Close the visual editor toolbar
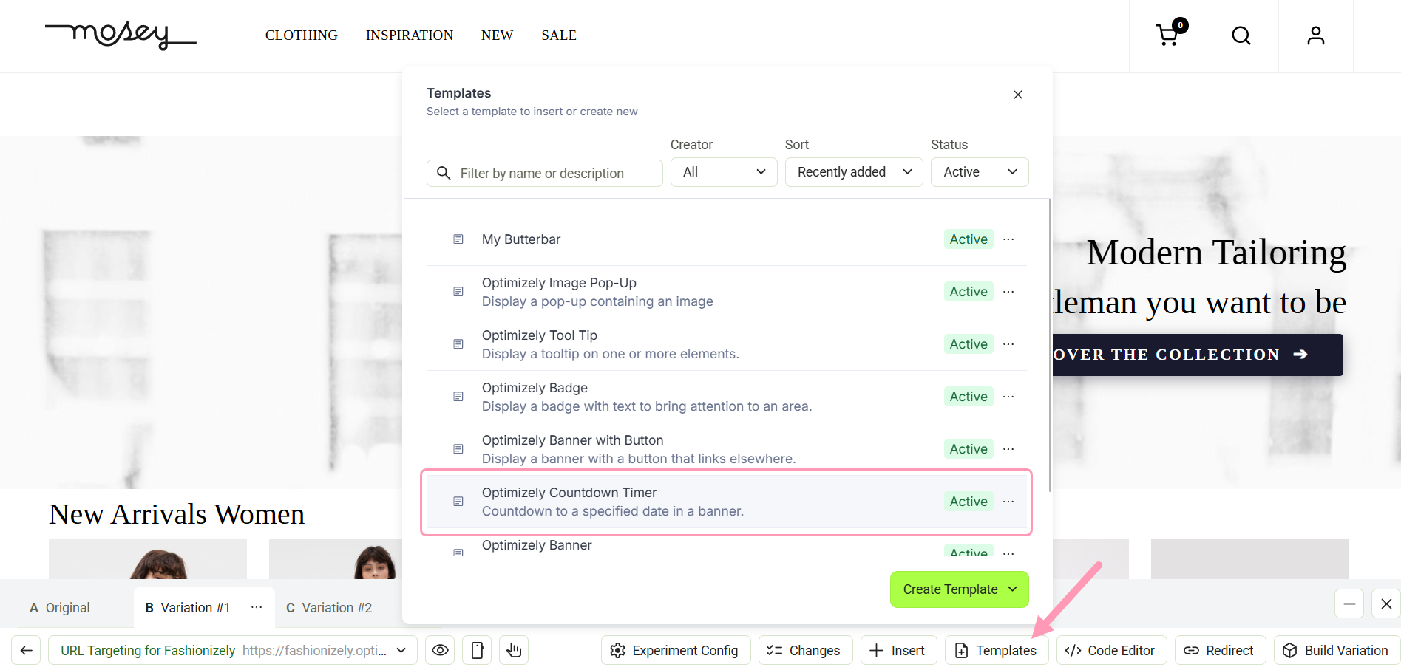Screen dimensions: 1401x670 point(1386,604)
